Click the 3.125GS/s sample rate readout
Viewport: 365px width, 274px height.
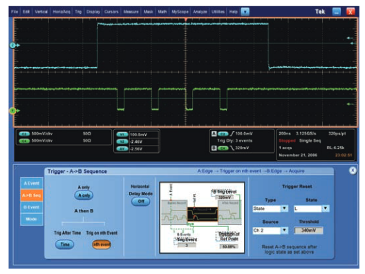pyautogui.click(x=306, y=134)
